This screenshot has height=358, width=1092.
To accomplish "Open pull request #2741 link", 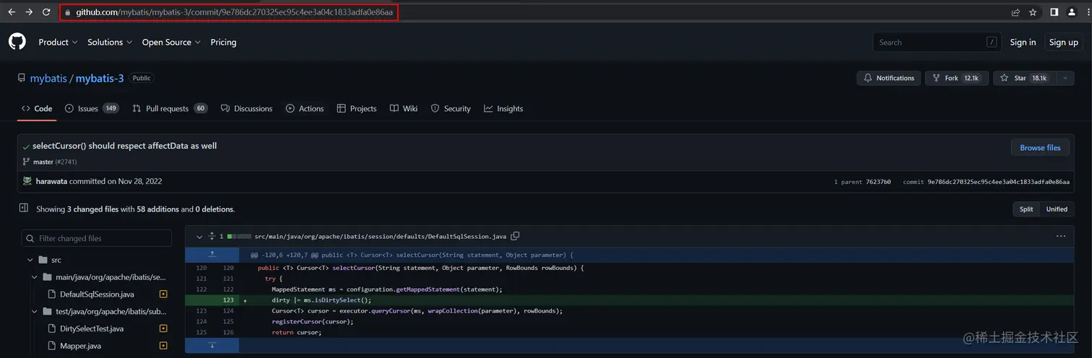I will [x=67, y=162].
